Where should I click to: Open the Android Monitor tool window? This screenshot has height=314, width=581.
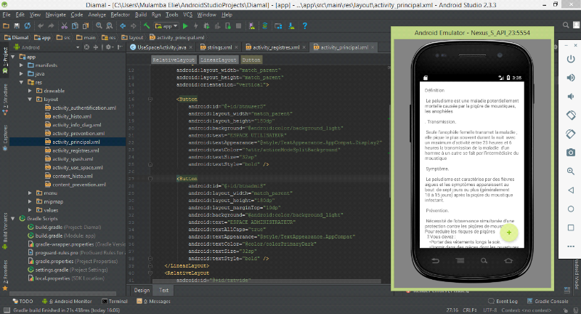tap(71, 301)
